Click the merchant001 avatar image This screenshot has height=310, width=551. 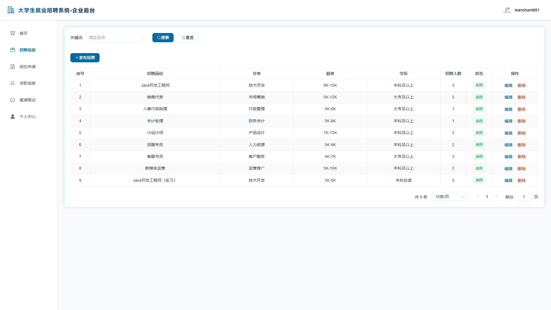coord(507,10)
